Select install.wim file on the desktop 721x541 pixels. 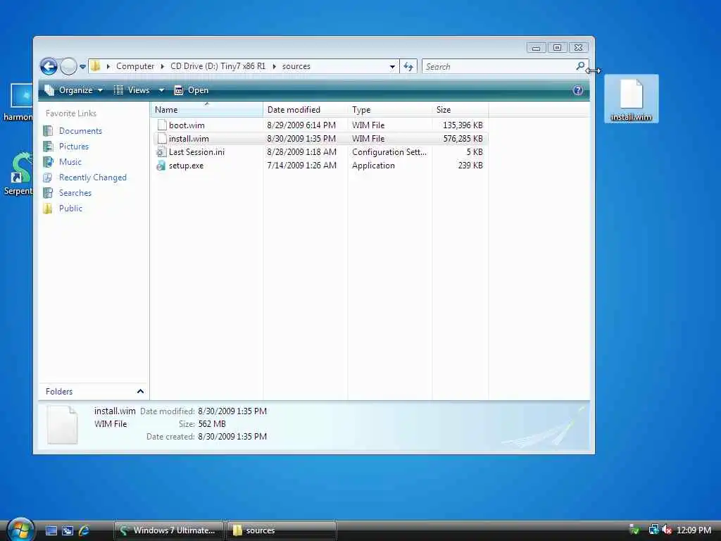tap(632, 99)
